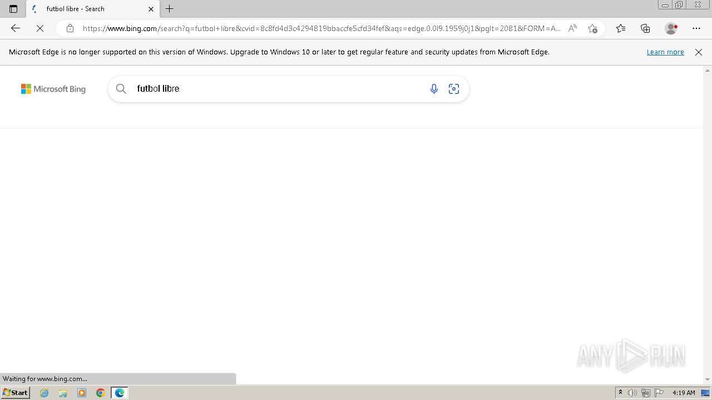
Task: Launch Internet Explorer from taskbar
Action: 44,393
